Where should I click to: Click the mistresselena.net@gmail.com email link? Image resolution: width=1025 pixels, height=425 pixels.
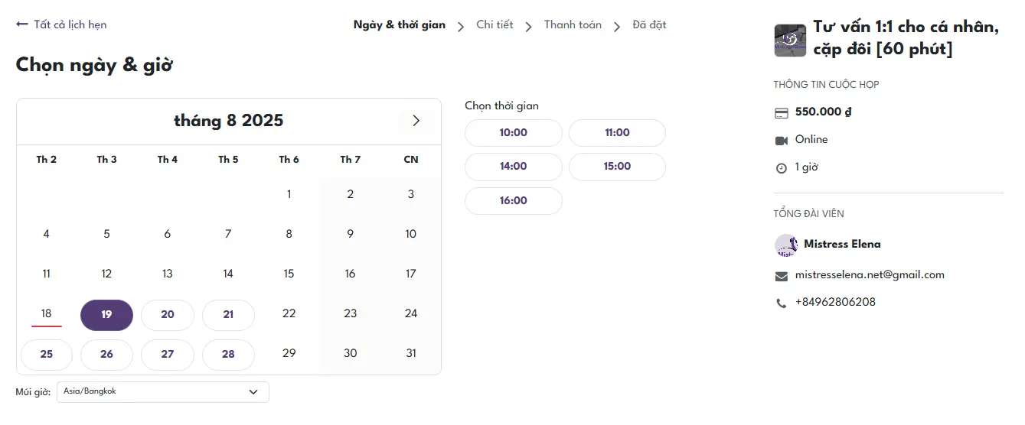click(x=870, y=274)
